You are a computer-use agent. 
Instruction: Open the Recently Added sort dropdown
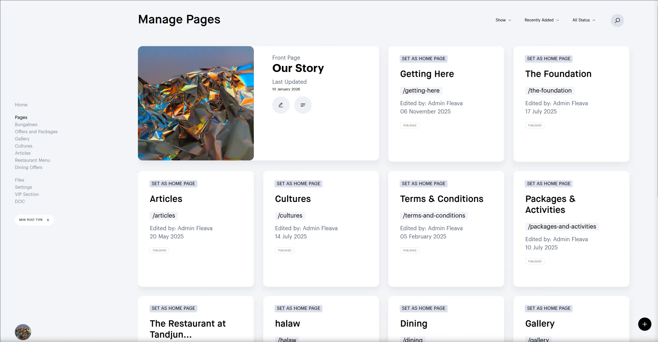click(541, 20)
